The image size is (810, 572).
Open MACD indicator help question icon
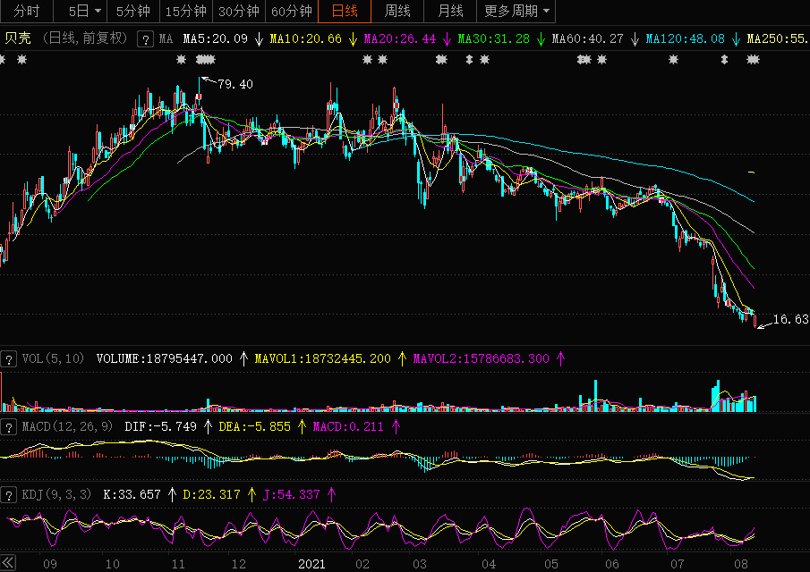[x=8, y=427]
